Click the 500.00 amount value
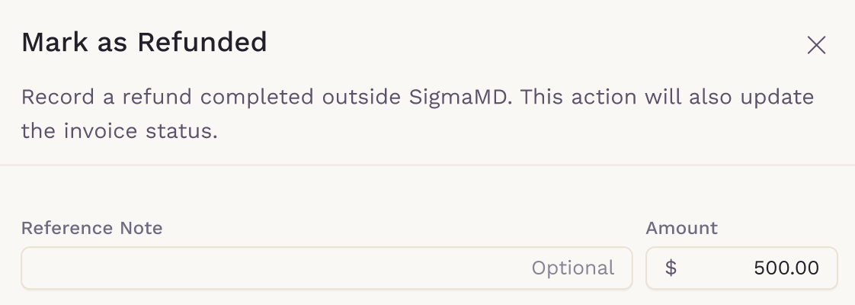Screen dimensions: 855x305 coord(786,268)
